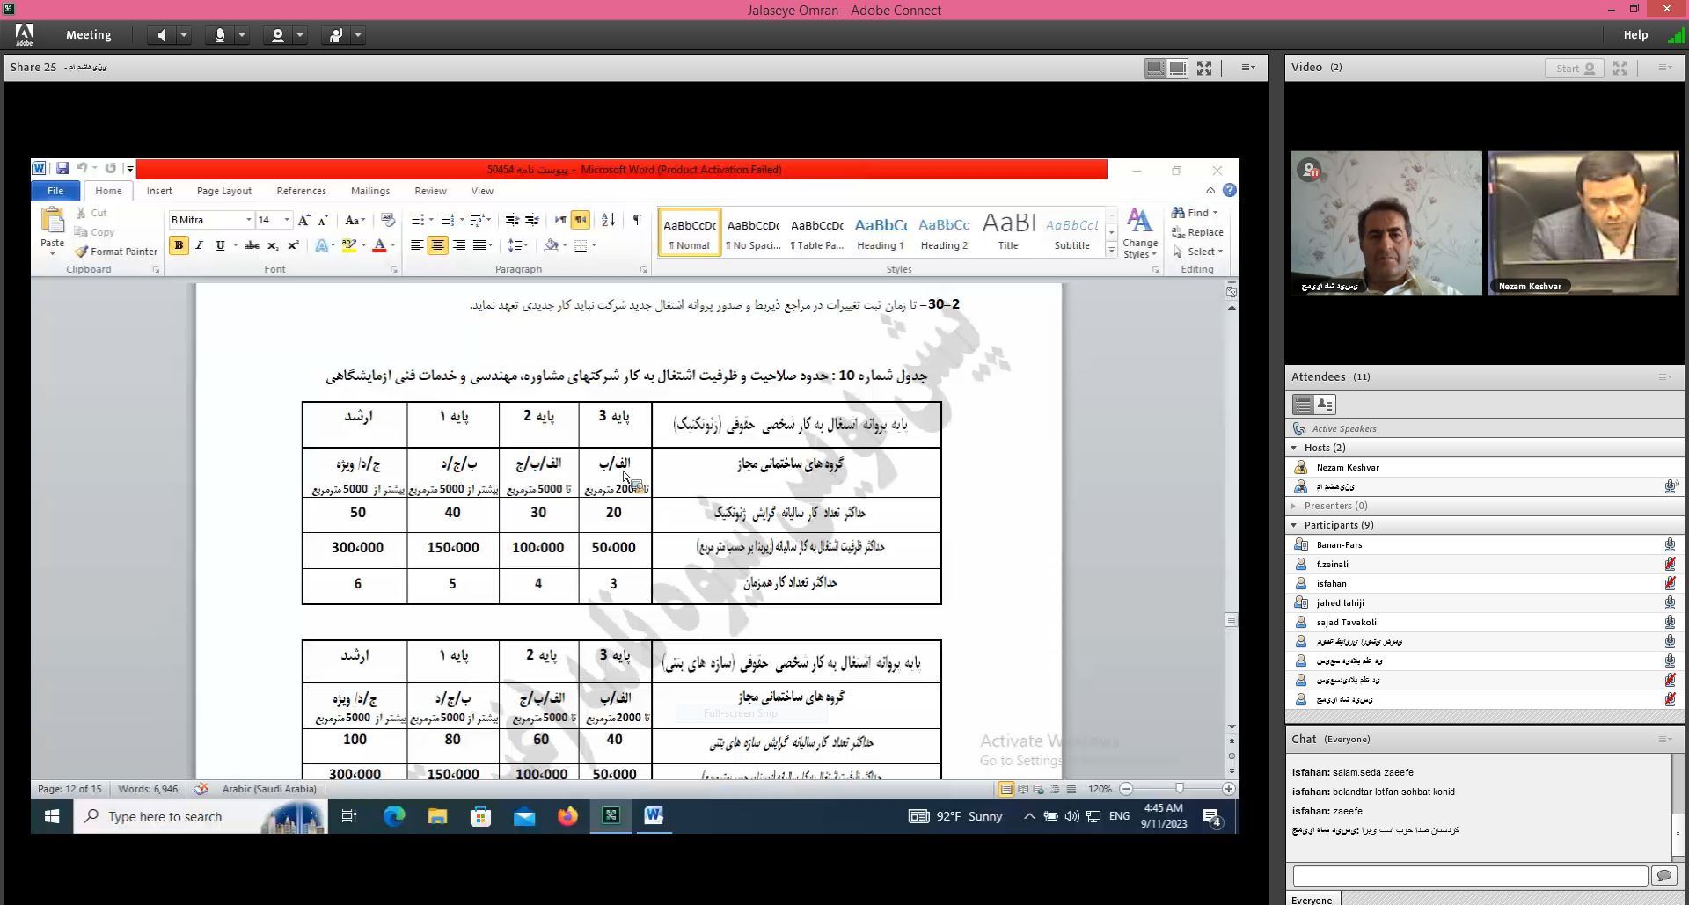Select the Everyone chat tab

click(x=1312, y=900)
